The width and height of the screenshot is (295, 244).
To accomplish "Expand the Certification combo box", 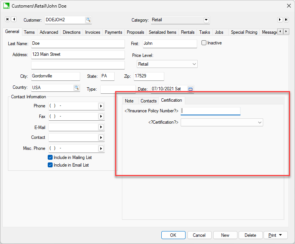I will 260,123.
